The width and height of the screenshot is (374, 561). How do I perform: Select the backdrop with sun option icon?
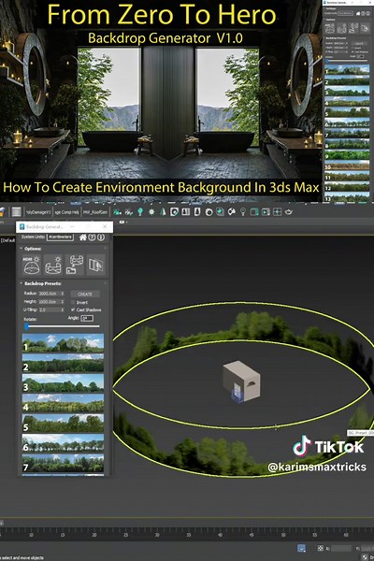coord(53,265)
